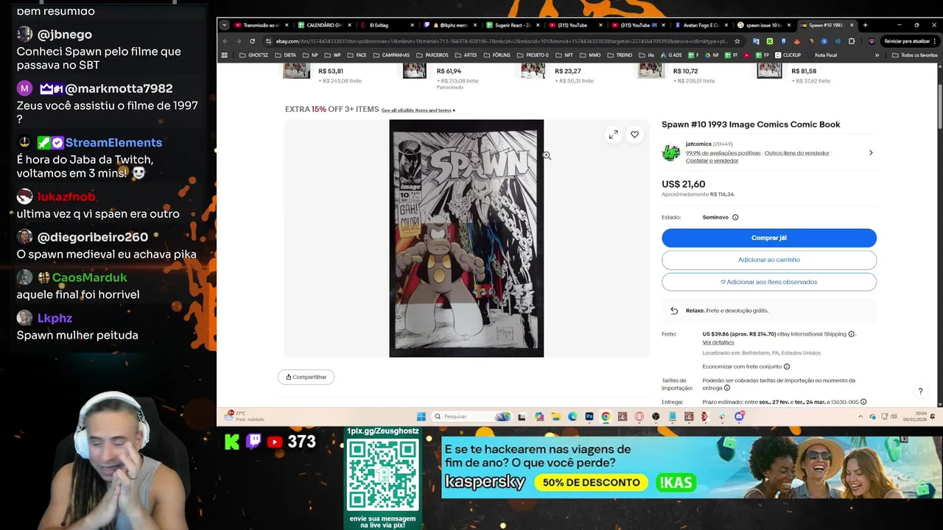
Task: Open the tab search chevron dropdown
Action: point(224,25)
